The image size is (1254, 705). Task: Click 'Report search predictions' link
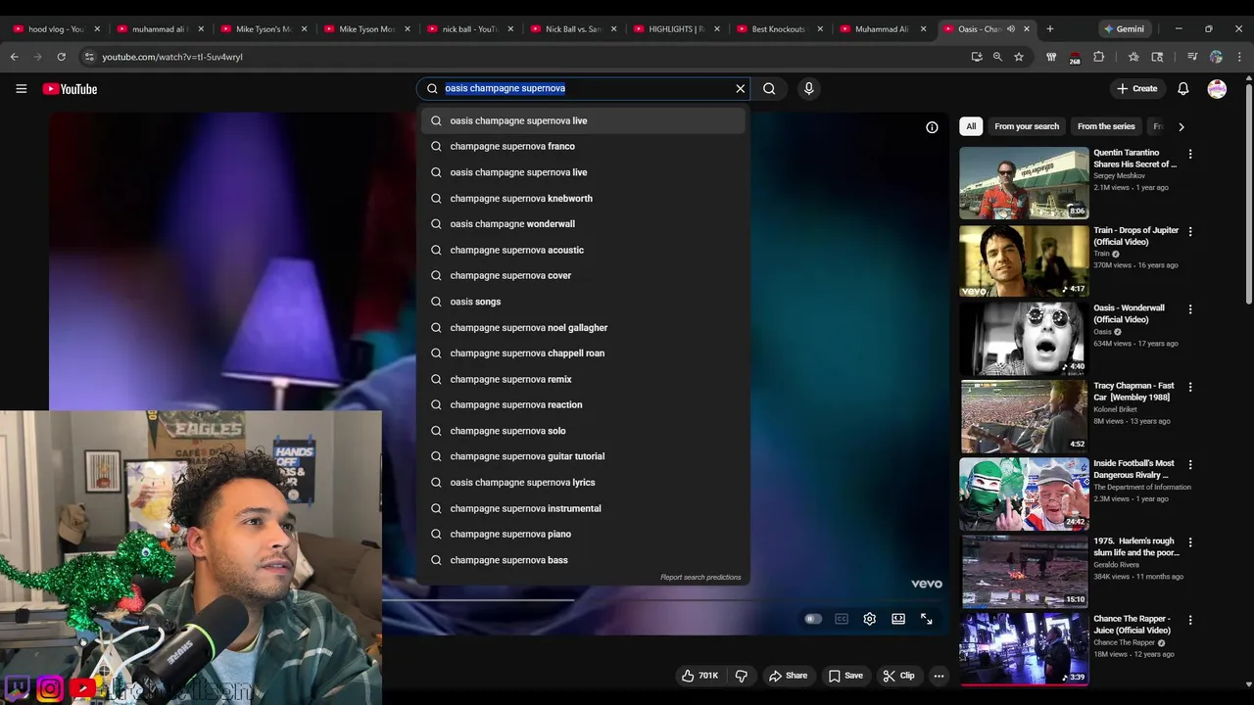pos(700,577)
